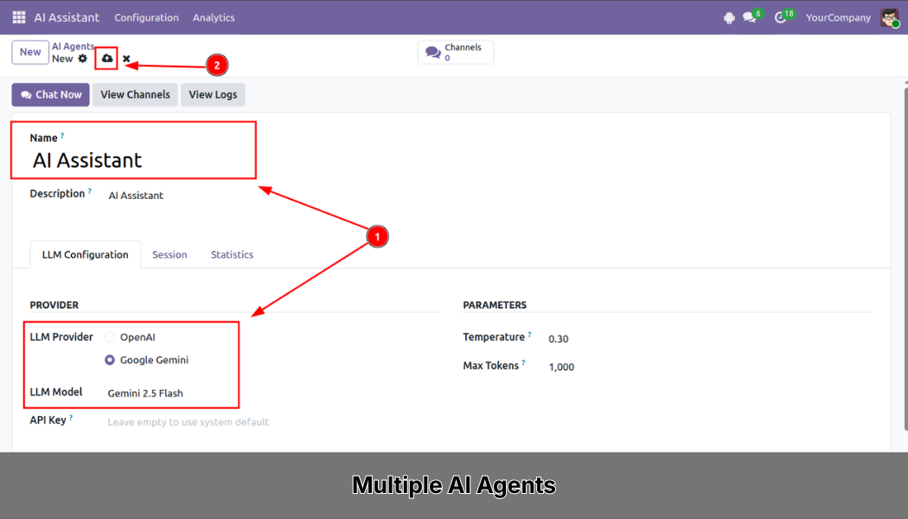The width and height of the screenshot is (908, 519).
Task: Show help tooltip for API Key
Action: 71,417
